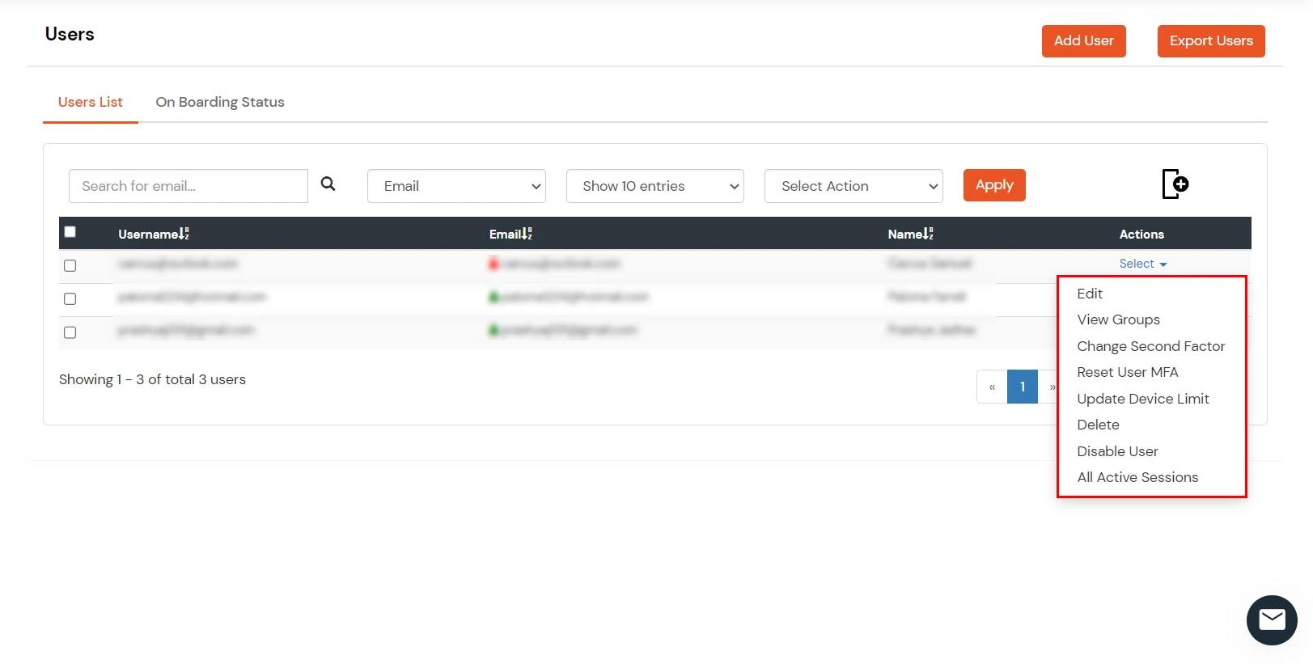Focus the Search for email field
Viewport: 1313px width, 664px height.
(188, 186)
